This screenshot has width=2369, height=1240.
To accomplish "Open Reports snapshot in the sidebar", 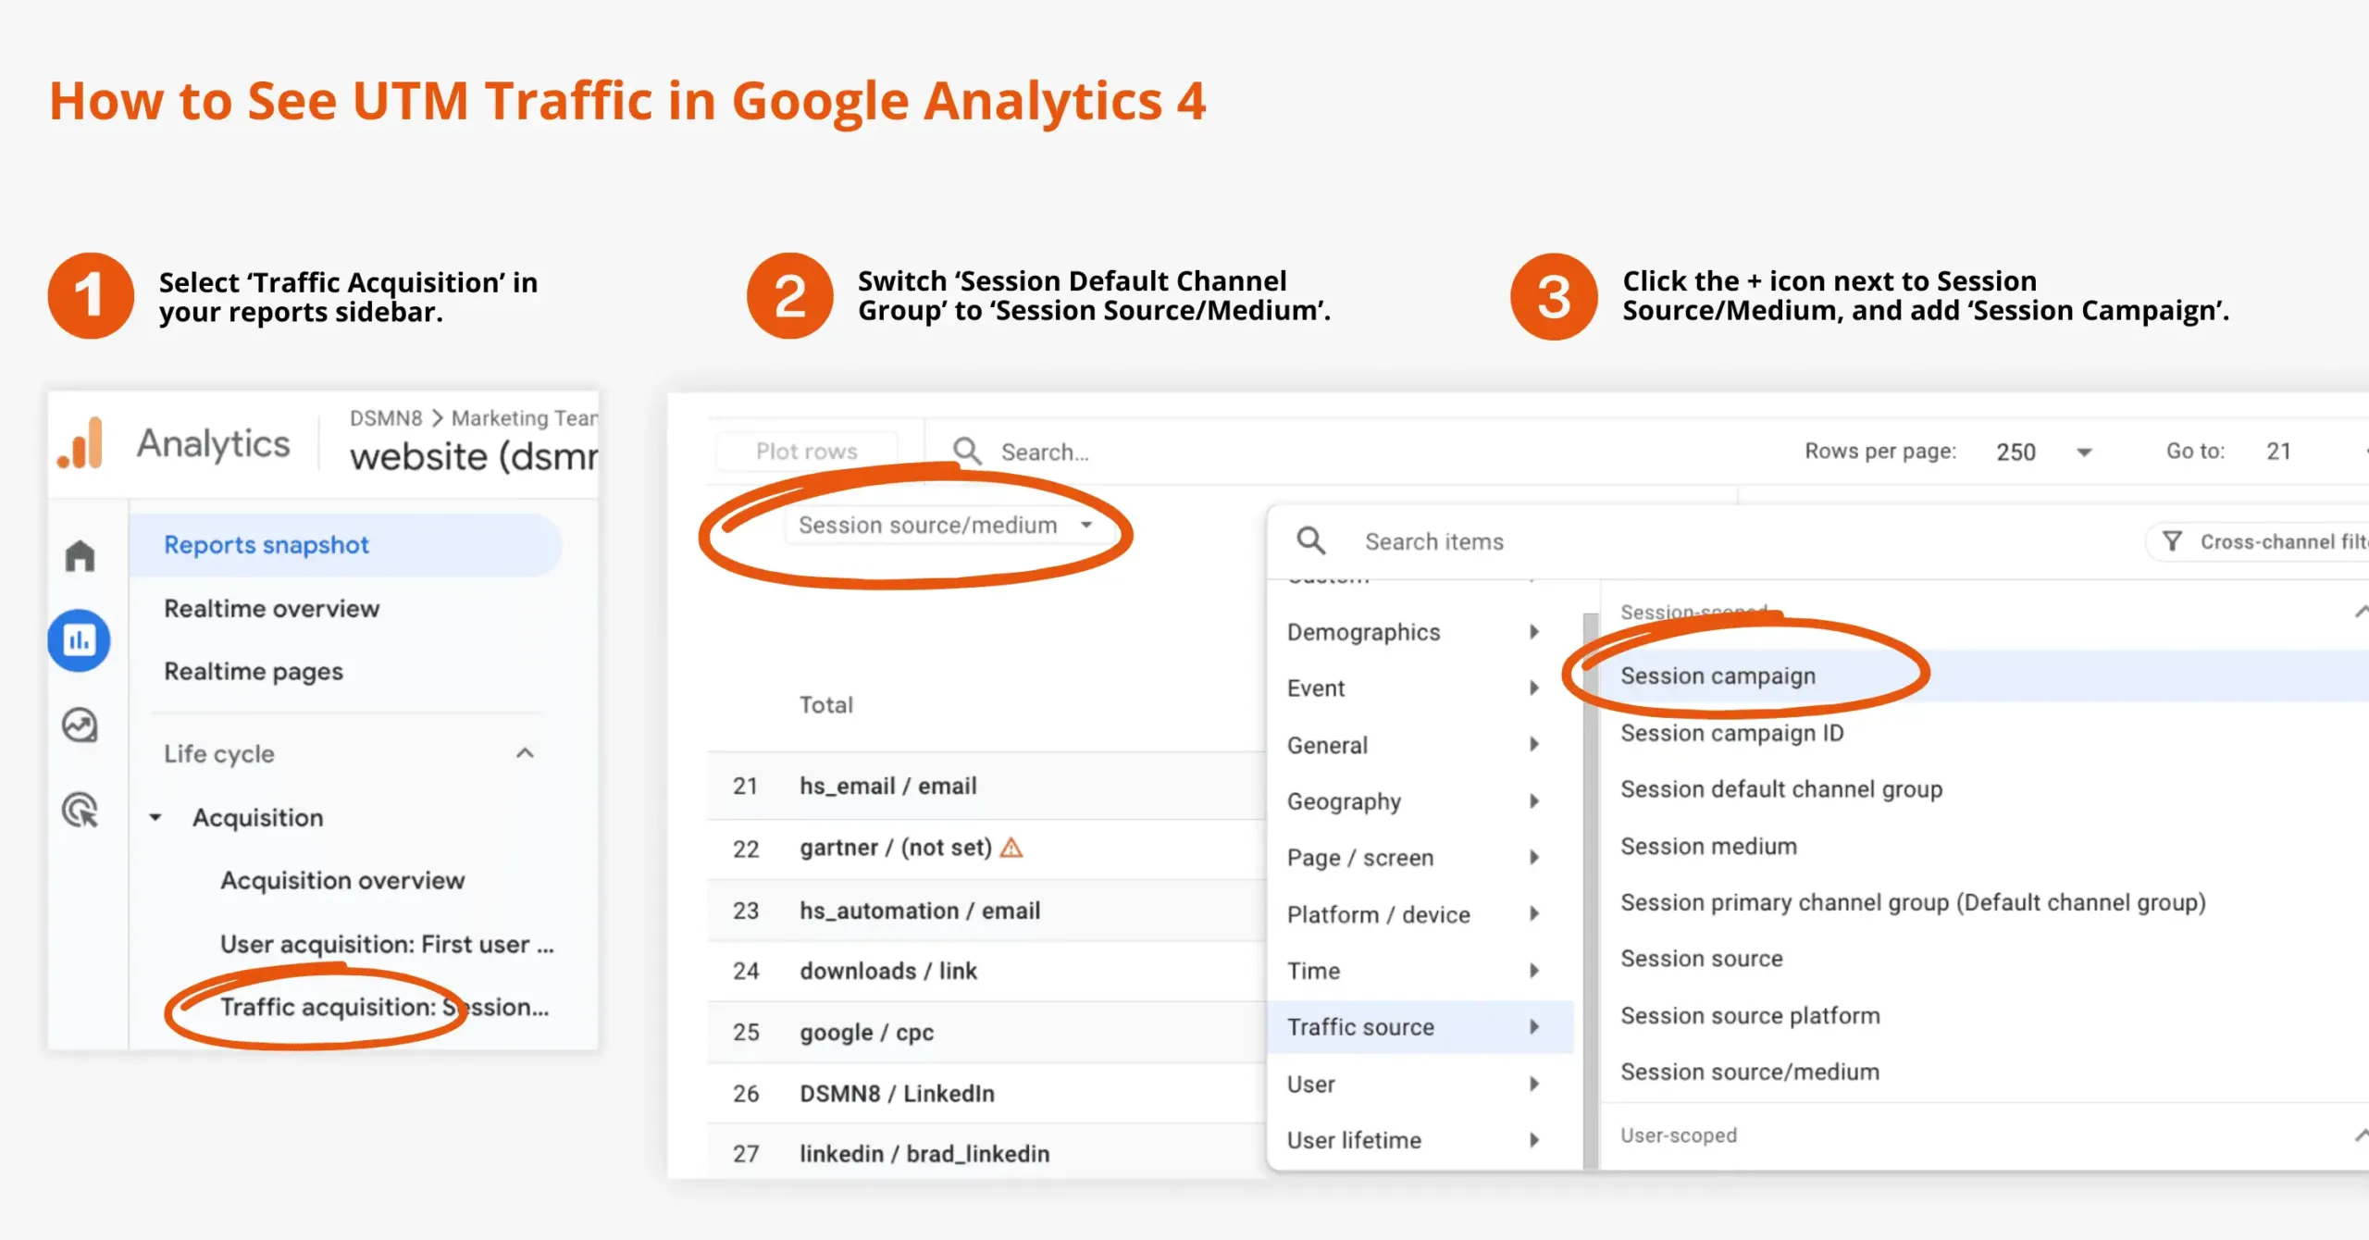I will tap(345, 545).
